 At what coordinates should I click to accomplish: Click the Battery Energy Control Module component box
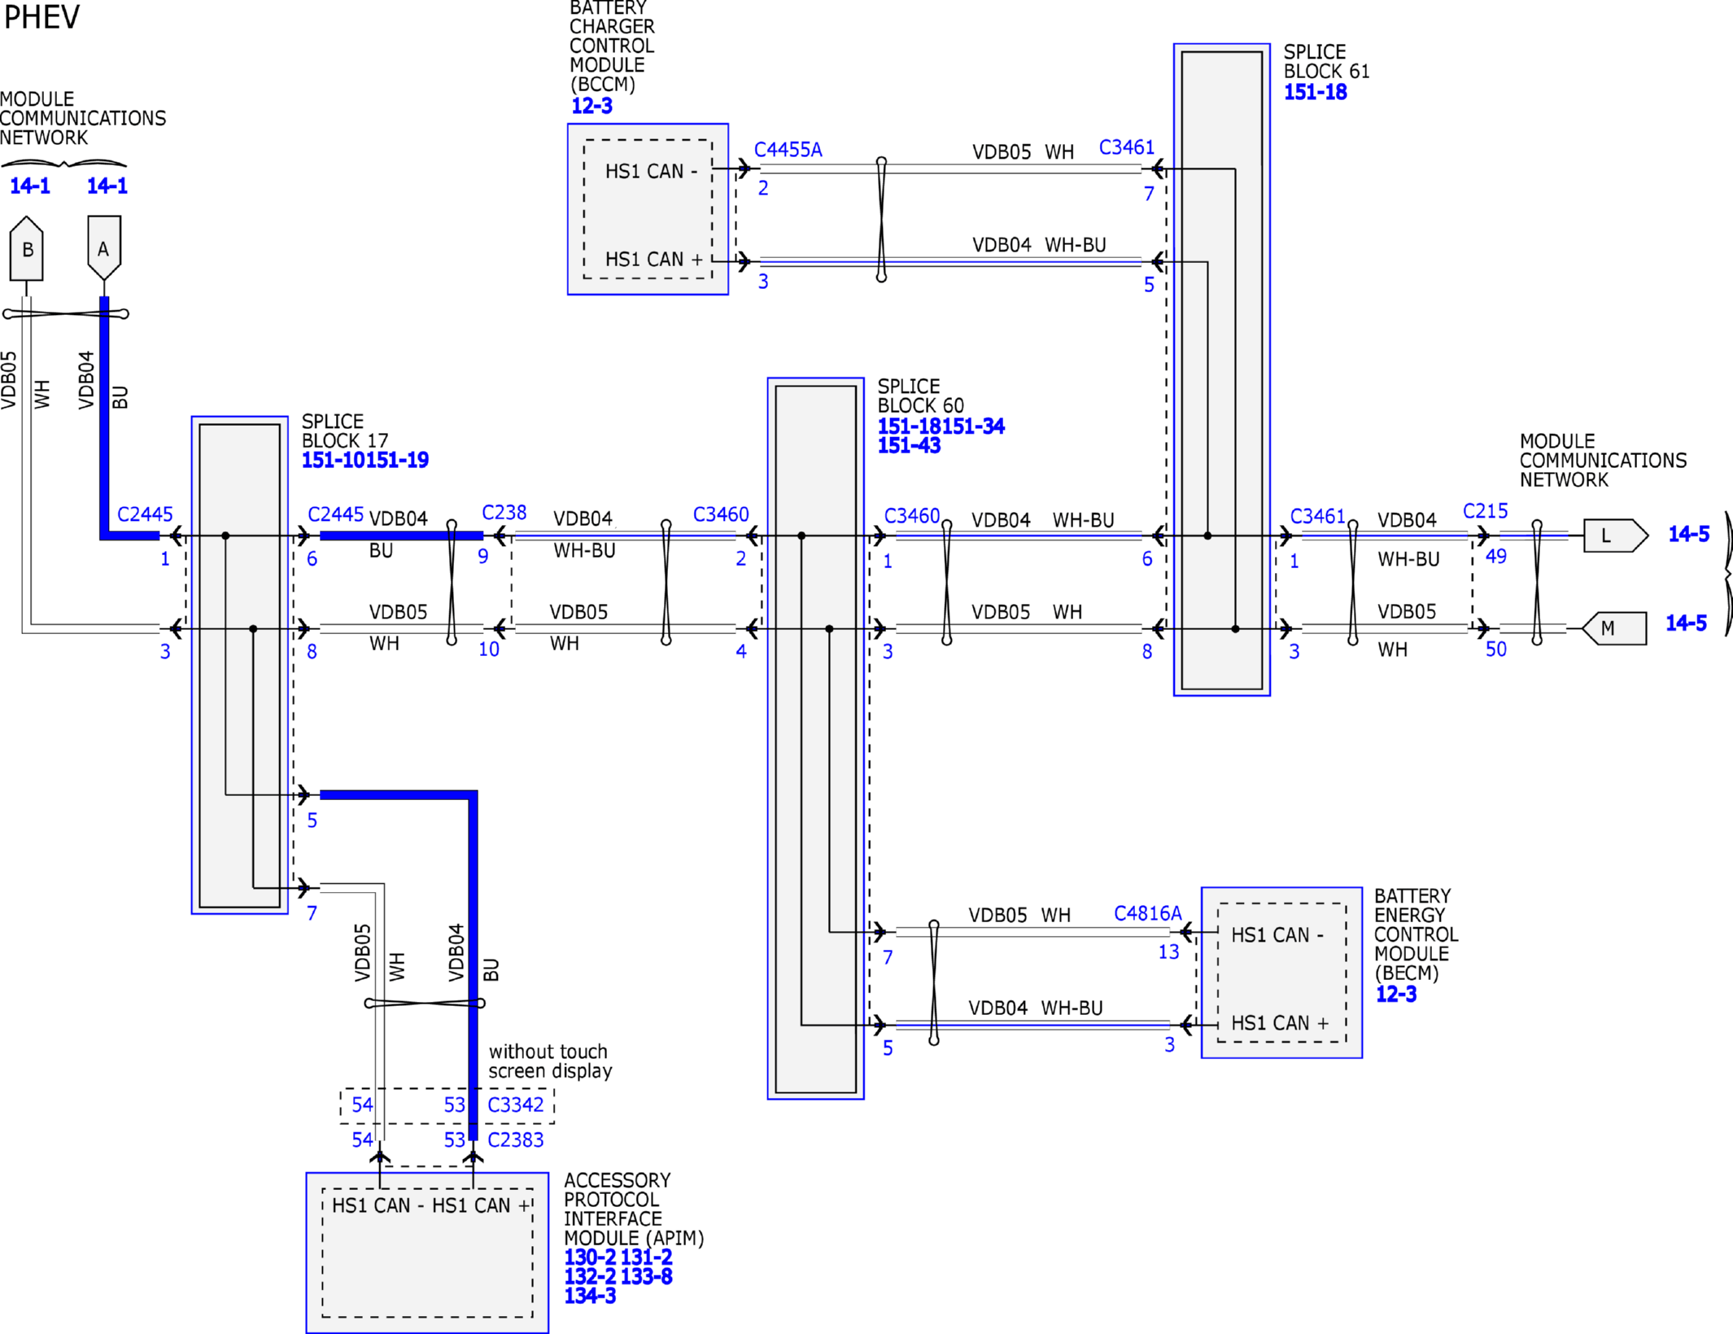(1281, 973)
